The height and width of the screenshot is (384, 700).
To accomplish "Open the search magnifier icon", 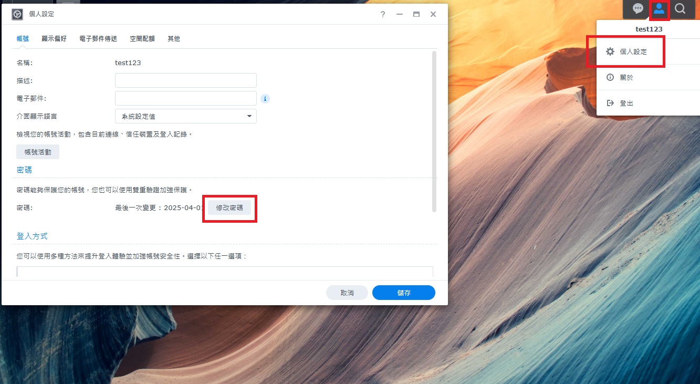I will (x=681, y=8).
